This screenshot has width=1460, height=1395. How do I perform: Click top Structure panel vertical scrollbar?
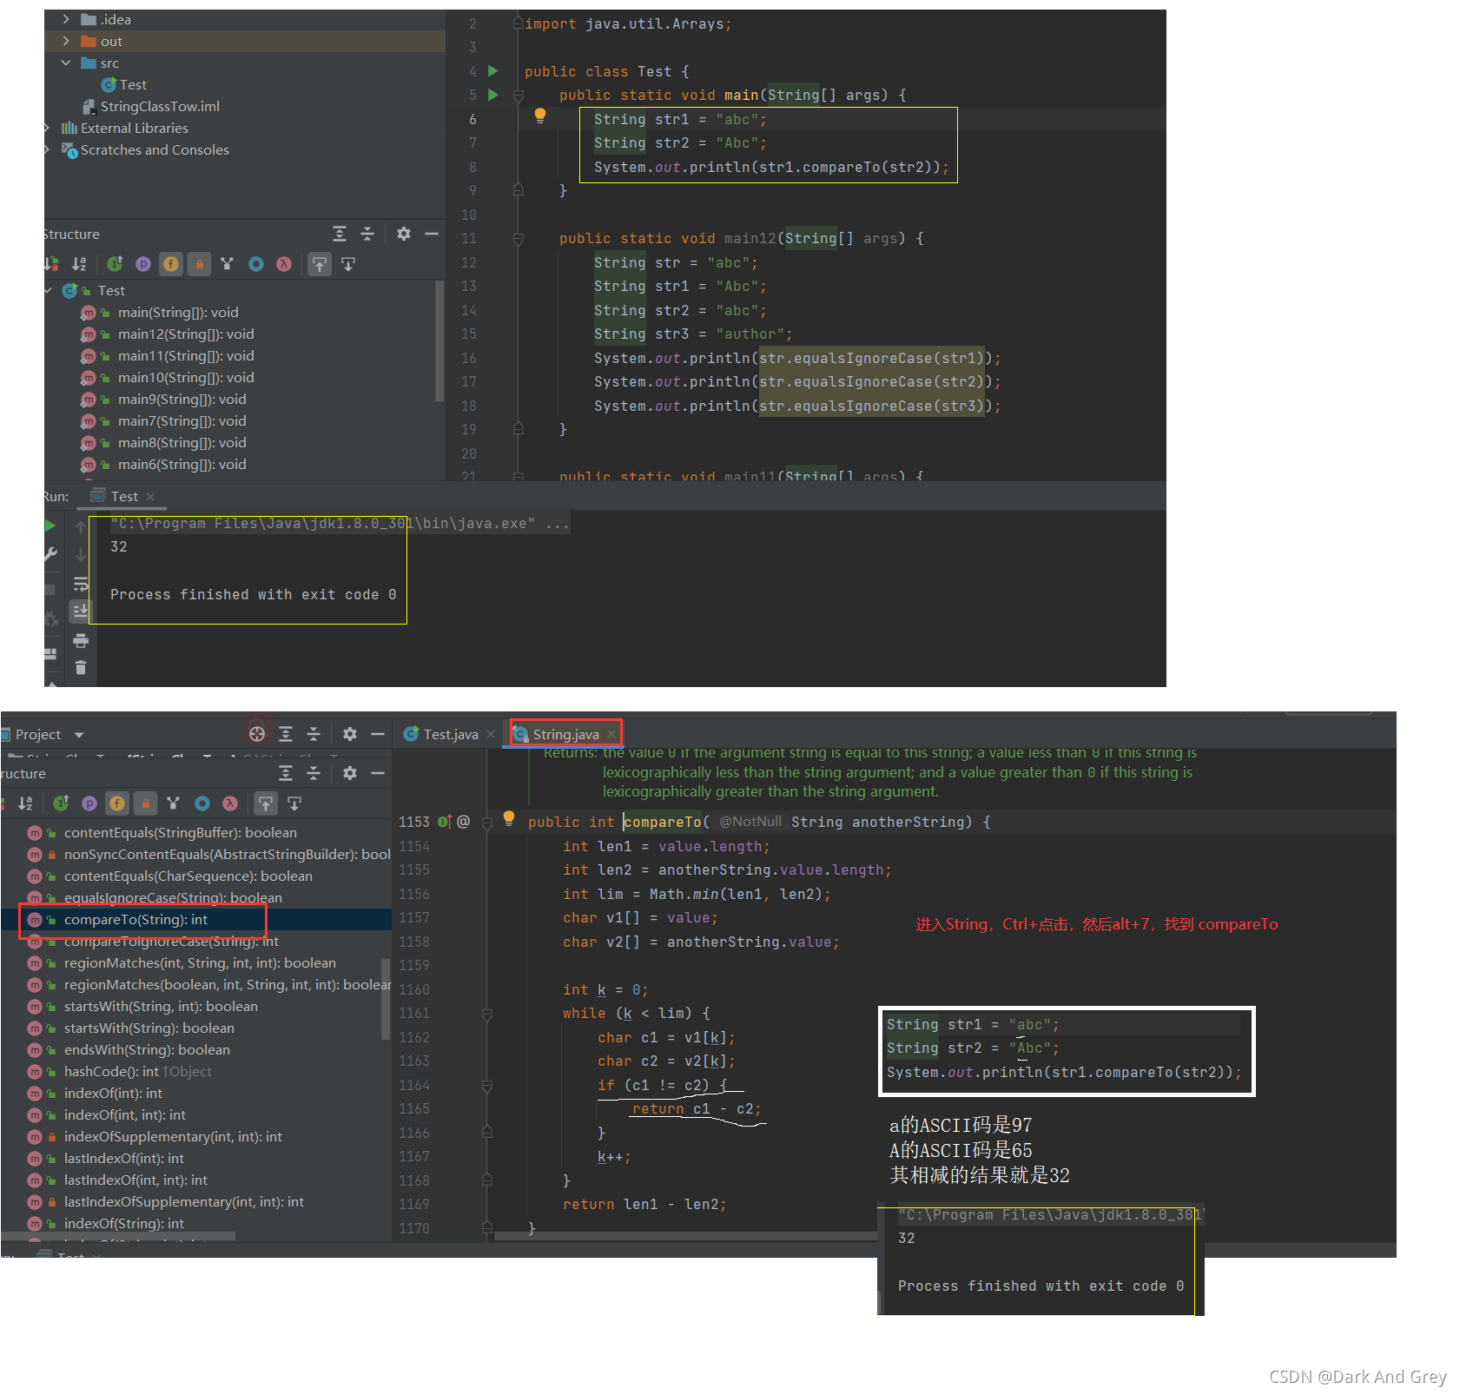(x=439, y=340)
